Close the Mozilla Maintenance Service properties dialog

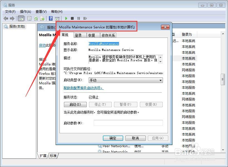point(165,27)
